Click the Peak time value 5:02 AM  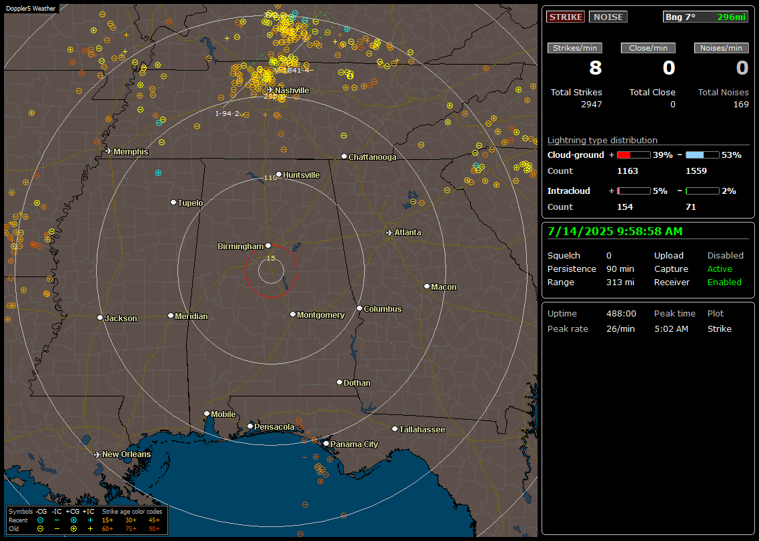[x=671, y=328]
